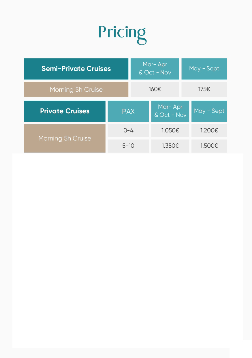Click the 160€ price cell
This screenshot has width=252, height=358.
(x=155, y=89)
